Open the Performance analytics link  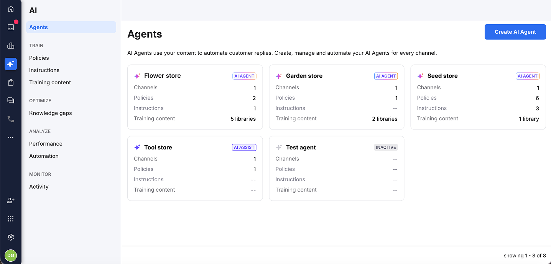(x=46, y=144)
